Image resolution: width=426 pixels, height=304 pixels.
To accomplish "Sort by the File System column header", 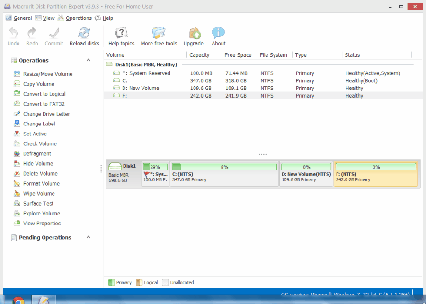I will coord(275,55).
